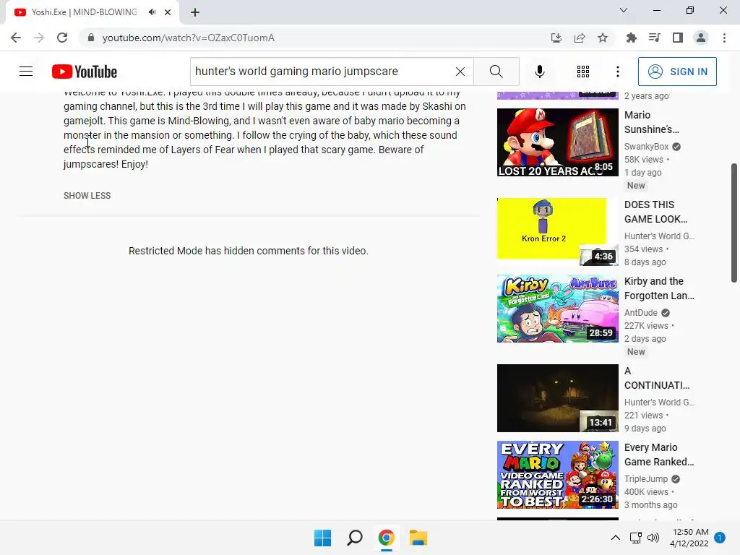
Task: Open the Extensions puzzle icon
Action: [x=631, y=38]
